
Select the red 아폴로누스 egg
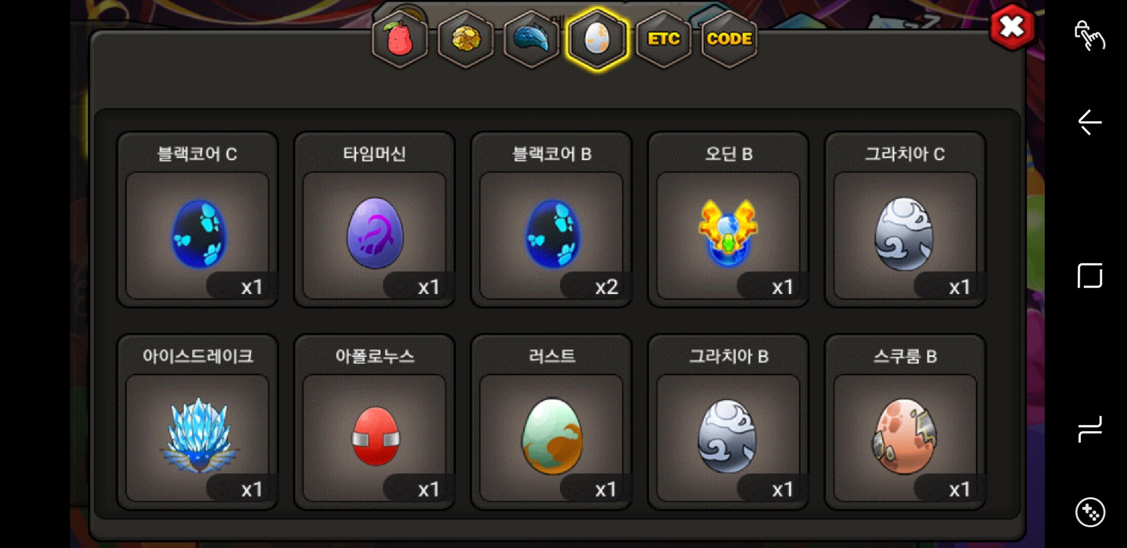coord(375,422)
